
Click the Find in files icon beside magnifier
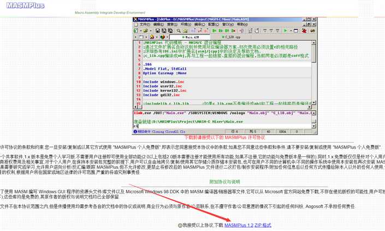[x=185, y=31]
